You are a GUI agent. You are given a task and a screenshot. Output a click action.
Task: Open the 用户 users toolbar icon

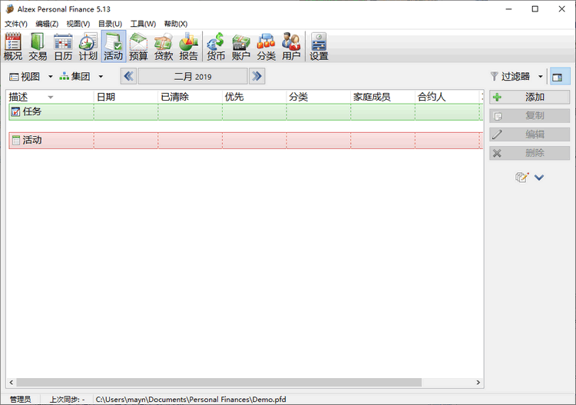[x=291, y=46]
